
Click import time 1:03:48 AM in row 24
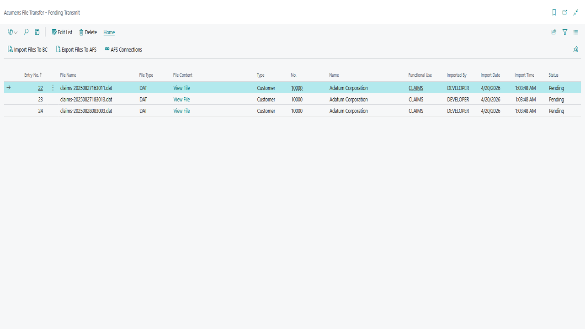(x=525, y=111)
